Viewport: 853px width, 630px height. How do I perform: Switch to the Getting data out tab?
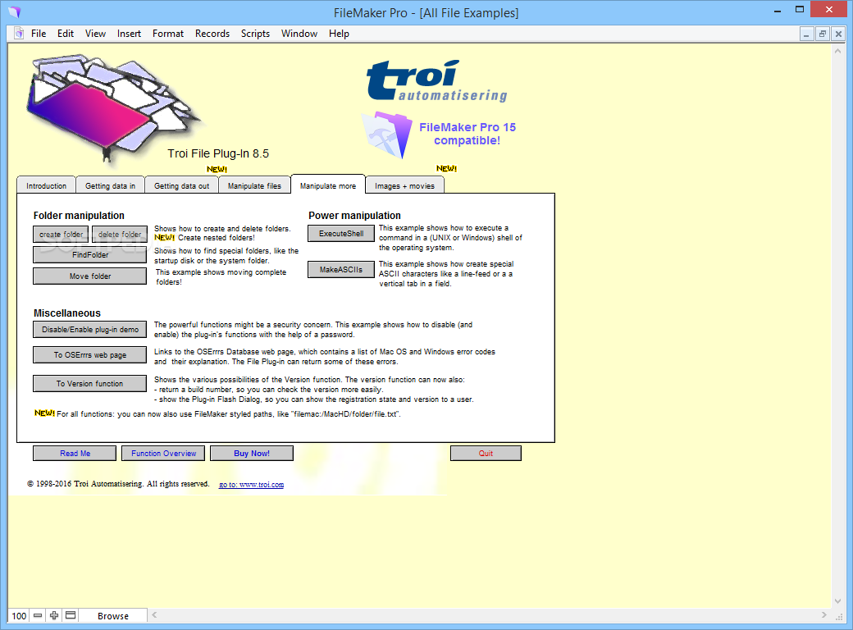tap(182, 185)
